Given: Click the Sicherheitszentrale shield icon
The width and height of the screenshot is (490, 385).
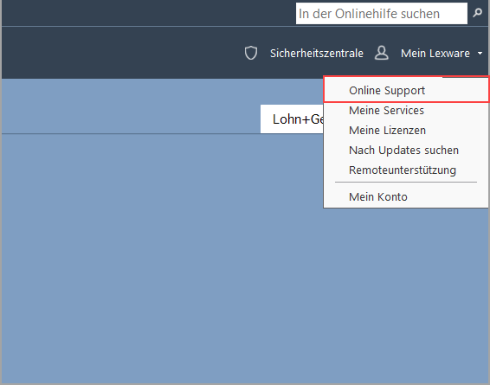Looking at the screenshot, I should [250, 53].
